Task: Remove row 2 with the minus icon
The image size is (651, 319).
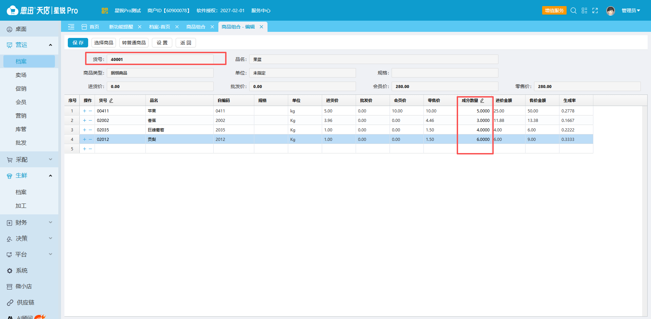Action: point(91,120)
